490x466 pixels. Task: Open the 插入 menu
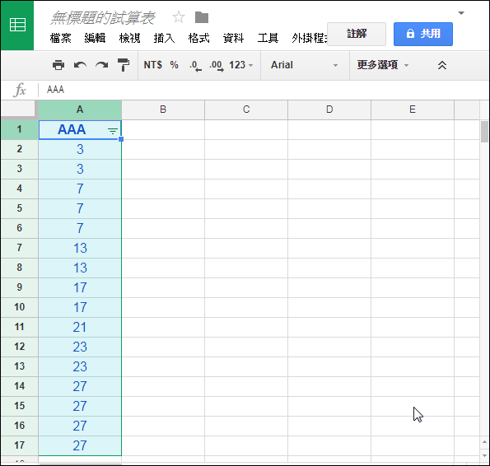[164, 38]
